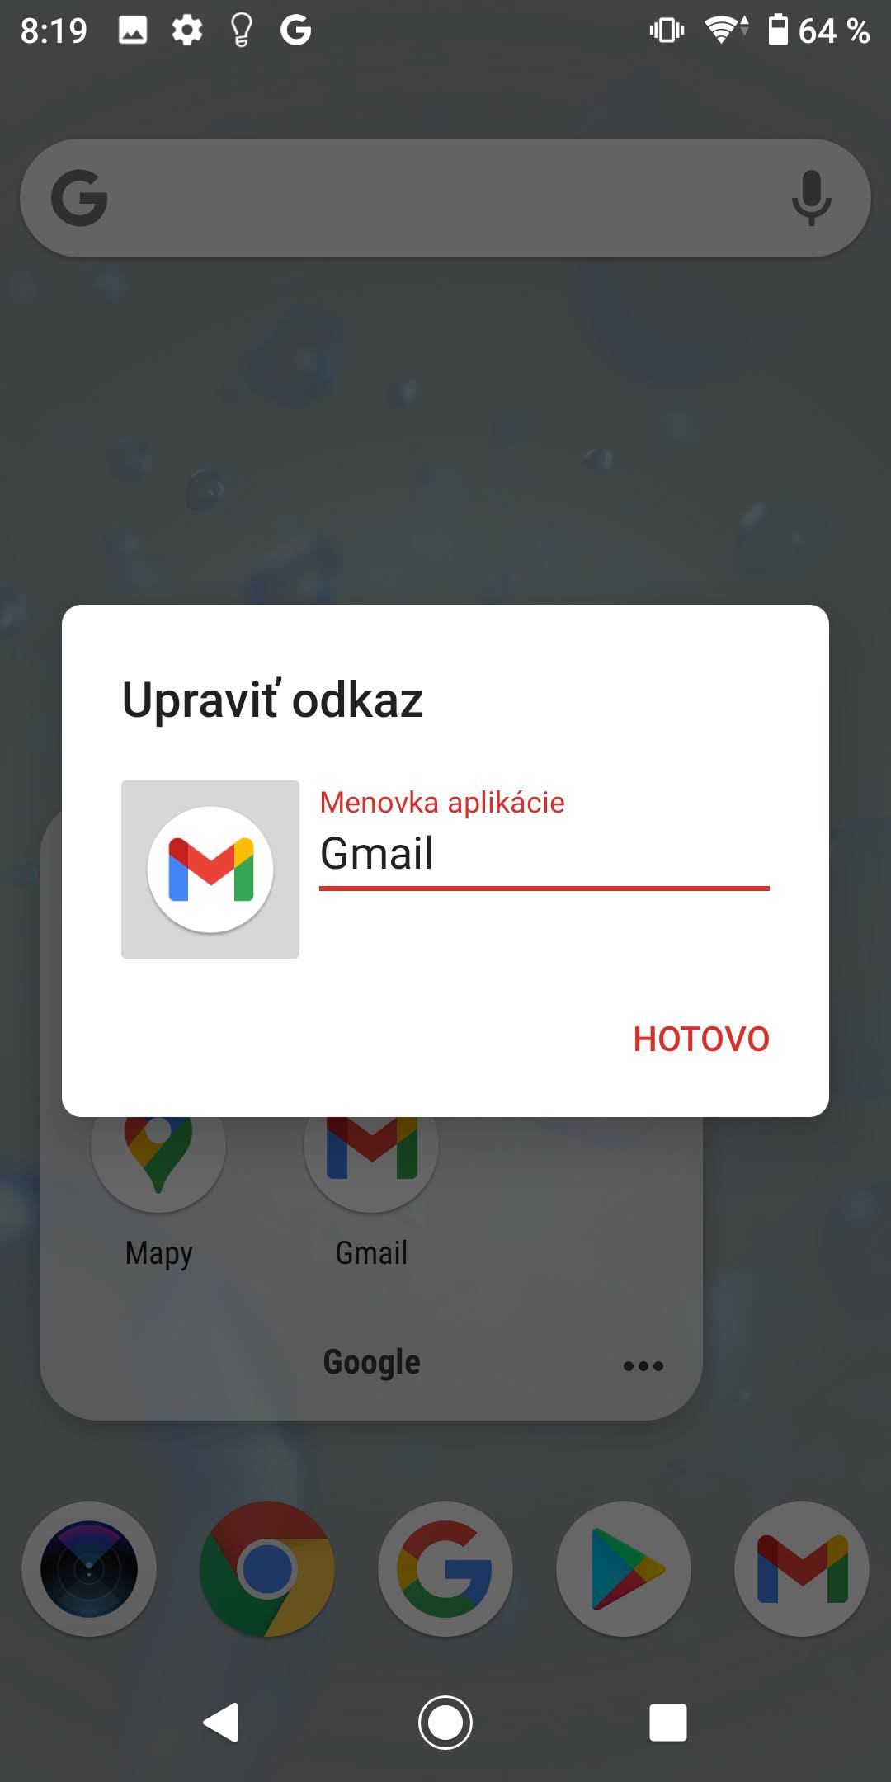The height and width of the screenshot is (1782, 891).
Task: Open the Camera app in the dock
Action: (x=89, y=1568)
